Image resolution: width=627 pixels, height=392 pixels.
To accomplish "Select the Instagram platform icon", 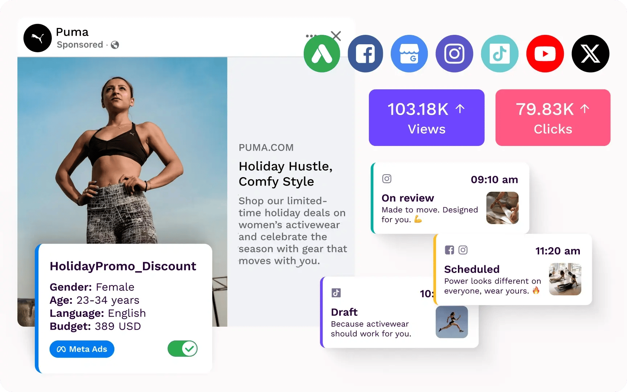I will pos(454,53).
